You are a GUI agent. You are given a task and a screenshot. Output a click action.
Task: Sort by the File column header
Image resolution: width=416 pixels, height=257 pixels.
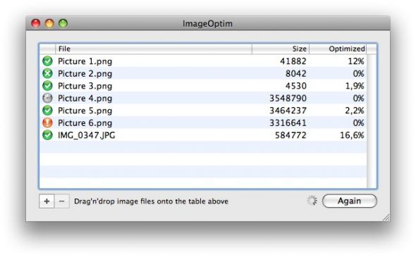(153, 49)
